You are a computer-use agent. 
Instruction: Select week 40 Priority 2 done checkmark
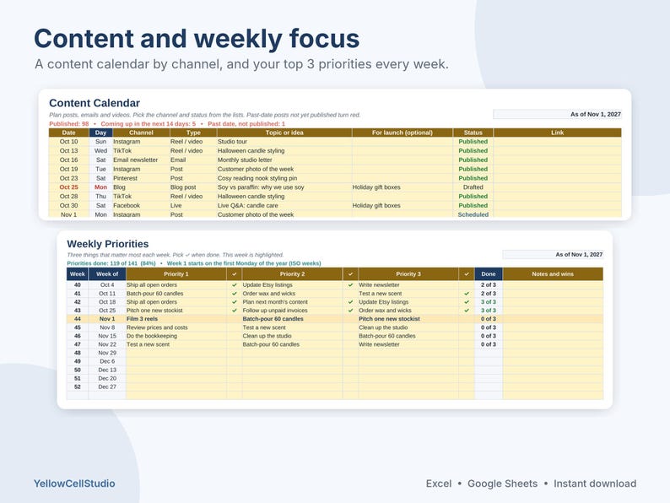tap(350, 285)
